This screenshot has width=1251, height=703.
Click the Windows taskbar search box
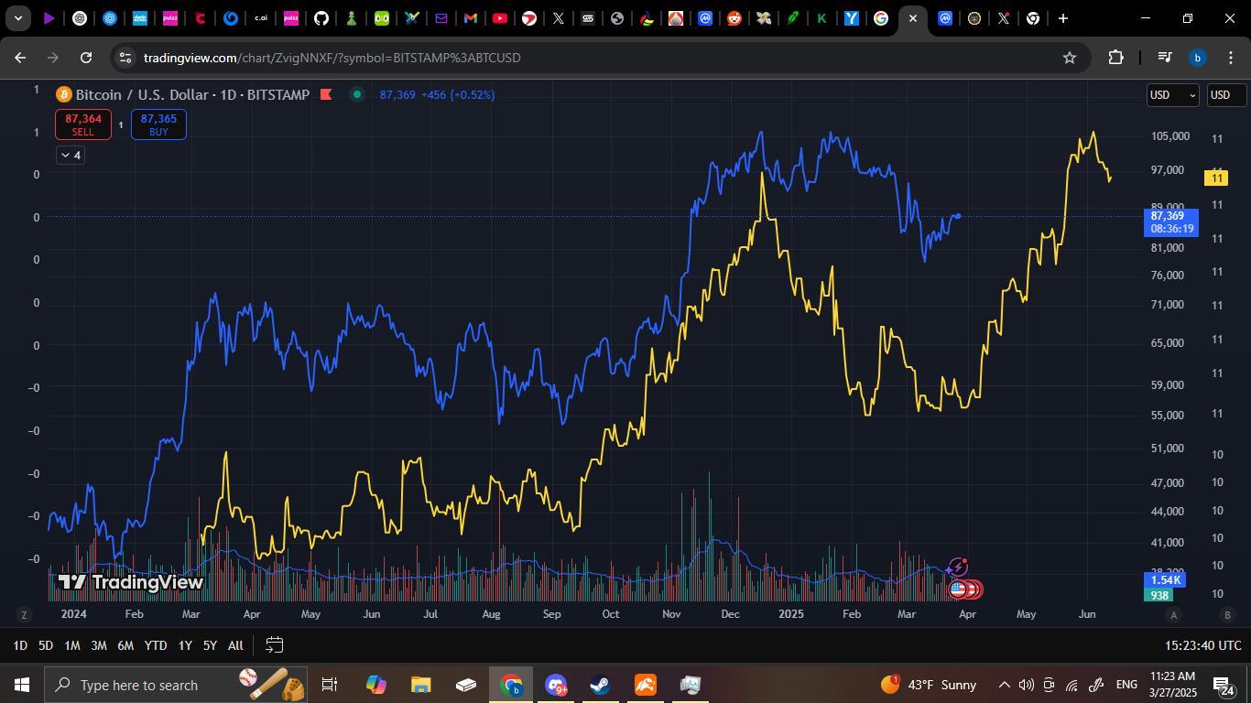tap(176, 685)
